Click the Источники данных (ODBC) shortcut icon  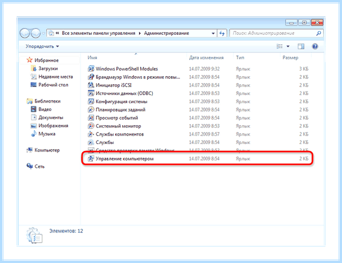[x=91, y=93]
